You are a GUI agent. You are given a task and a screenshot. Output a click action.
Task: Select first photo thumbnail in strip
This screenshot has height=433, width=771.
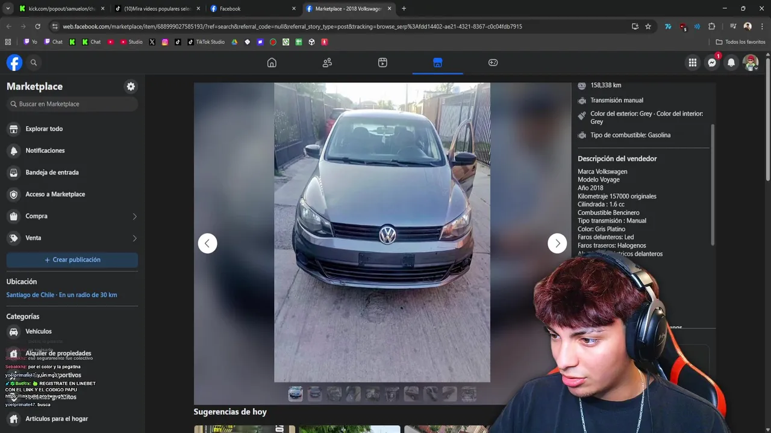[296, 394]
